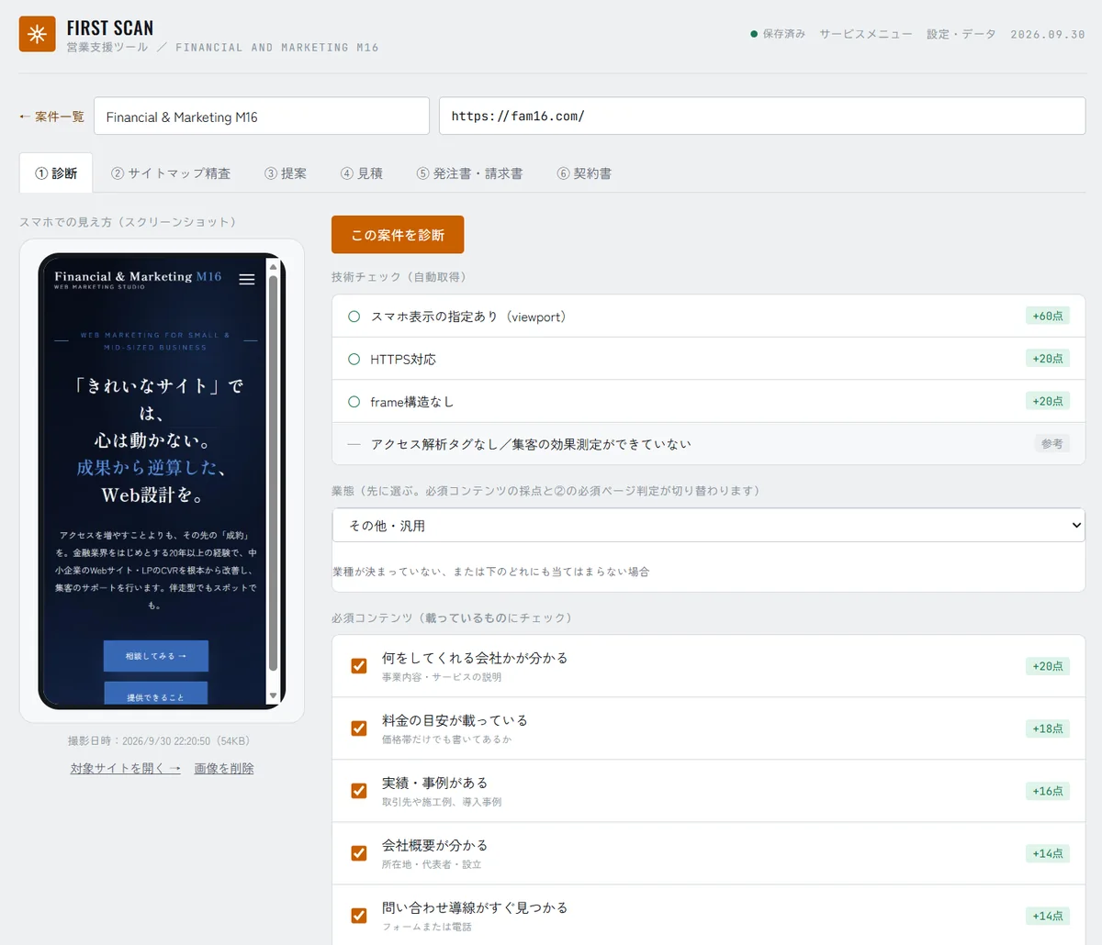Click the viewport check circle icon
This screenshot has width=1102, height=945.
click(354, 317)
